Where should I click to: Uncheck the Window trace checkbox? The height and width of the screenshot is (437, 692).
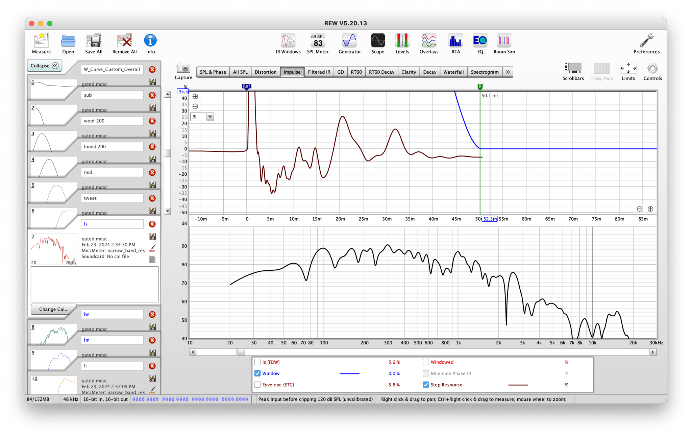click(x=257, y=373)
